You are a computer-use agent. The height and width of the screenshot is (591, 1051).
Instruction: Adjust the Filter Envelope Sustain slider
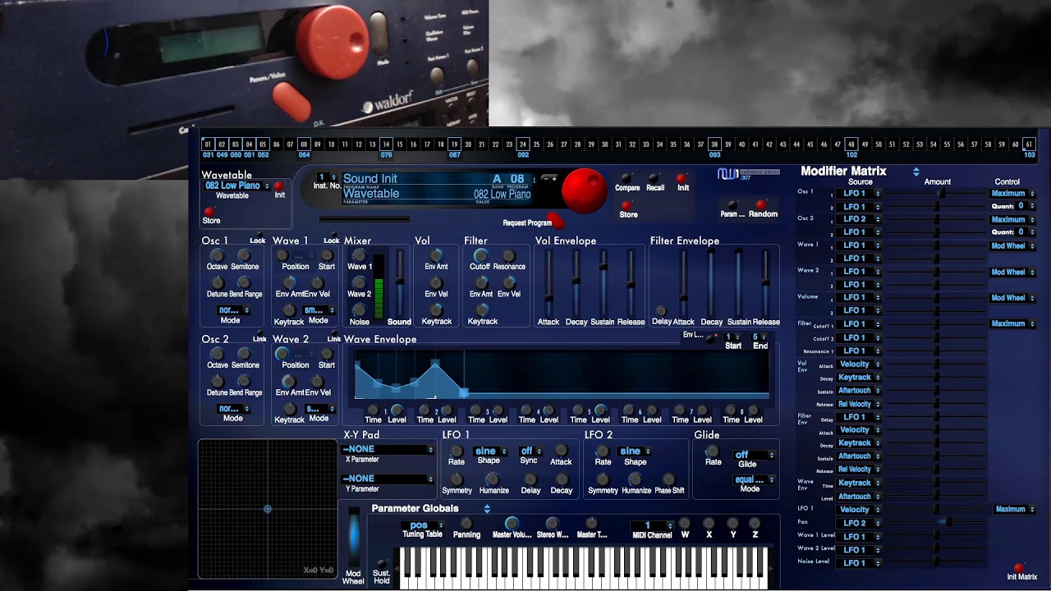[x=738, y=283]
